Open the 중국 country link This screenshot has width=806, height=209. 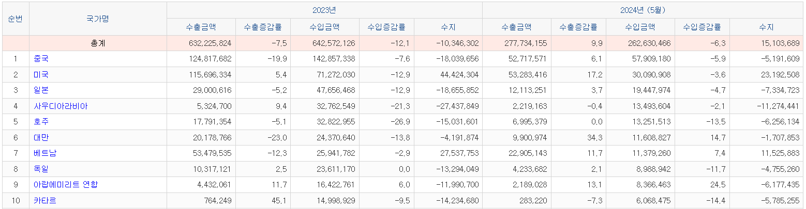(41, 59)
